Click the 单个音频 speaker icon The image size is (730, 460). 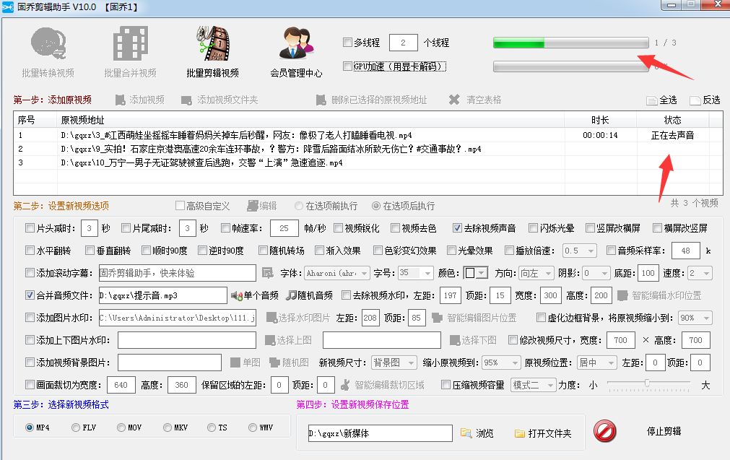pyautogui.click(x=237, y=295)
